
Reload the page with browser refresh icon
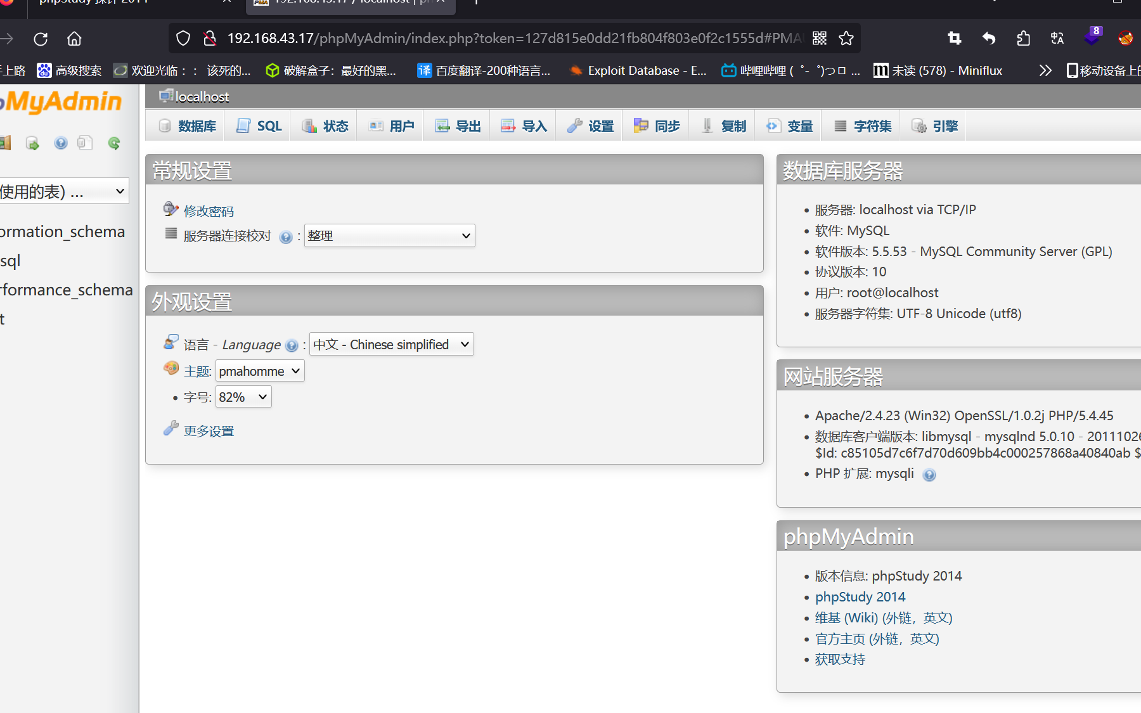(41, 39)
